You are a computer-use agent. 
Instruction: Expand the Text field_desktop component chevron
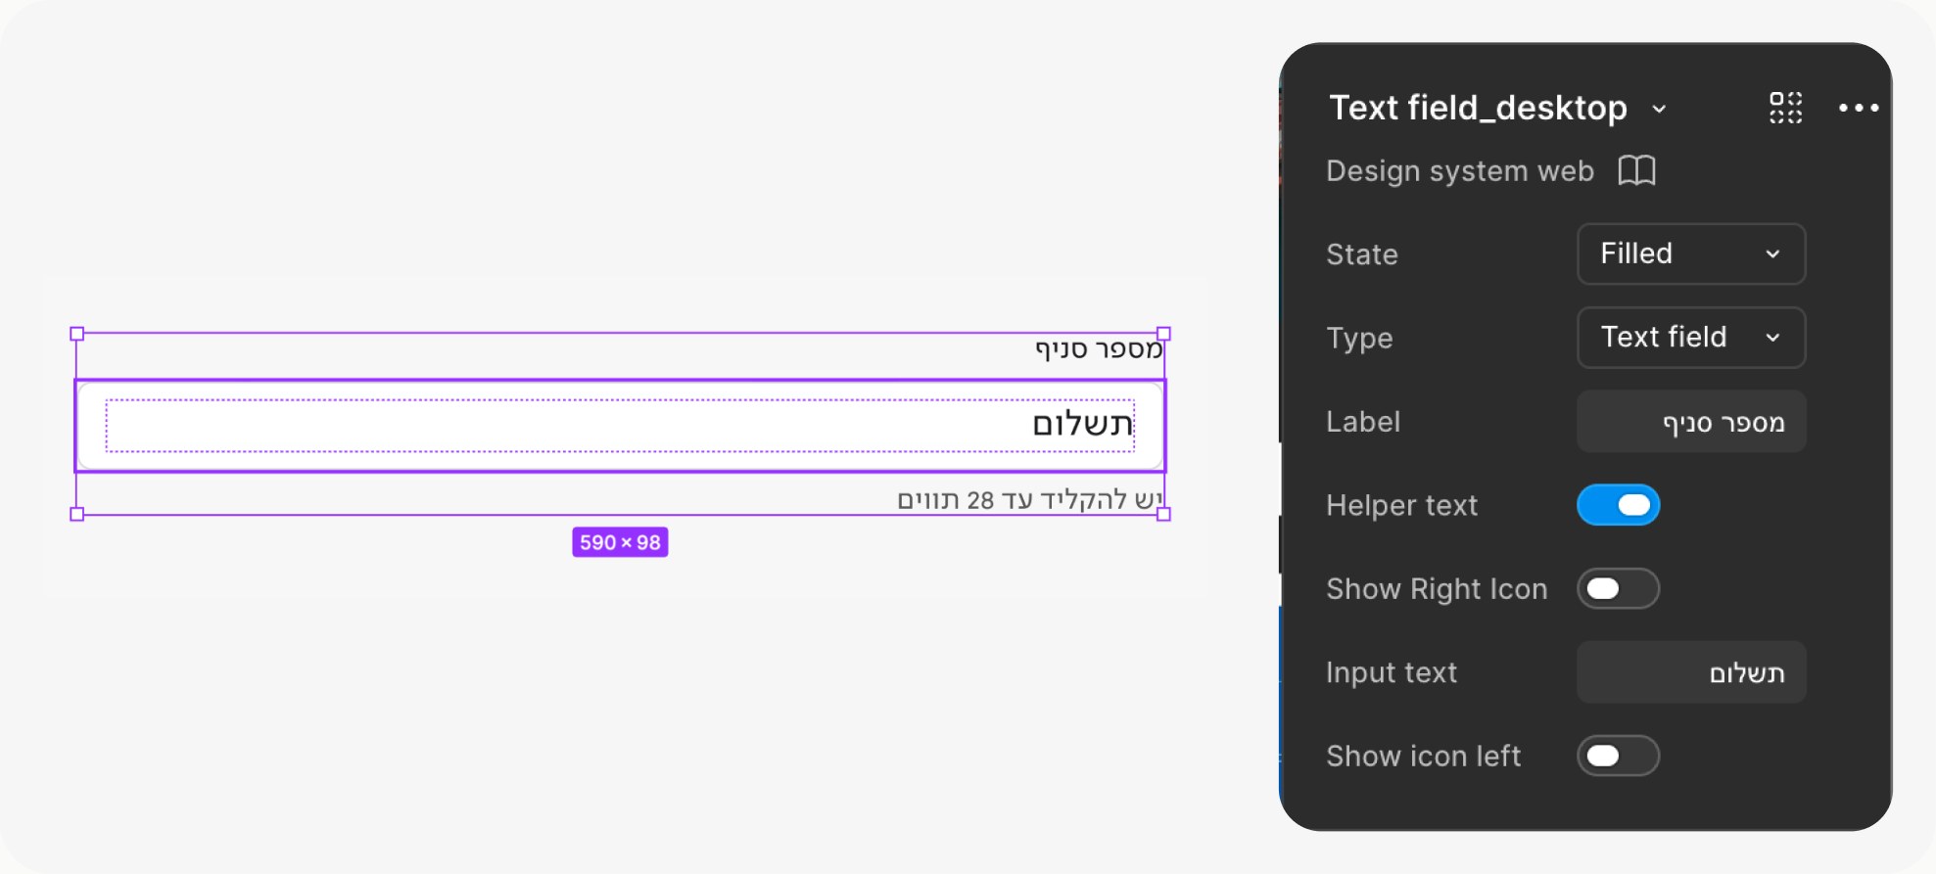1659,109
